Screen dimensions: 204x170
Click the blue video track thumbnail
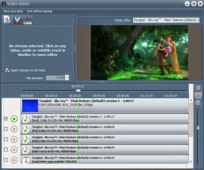point(30,106)
